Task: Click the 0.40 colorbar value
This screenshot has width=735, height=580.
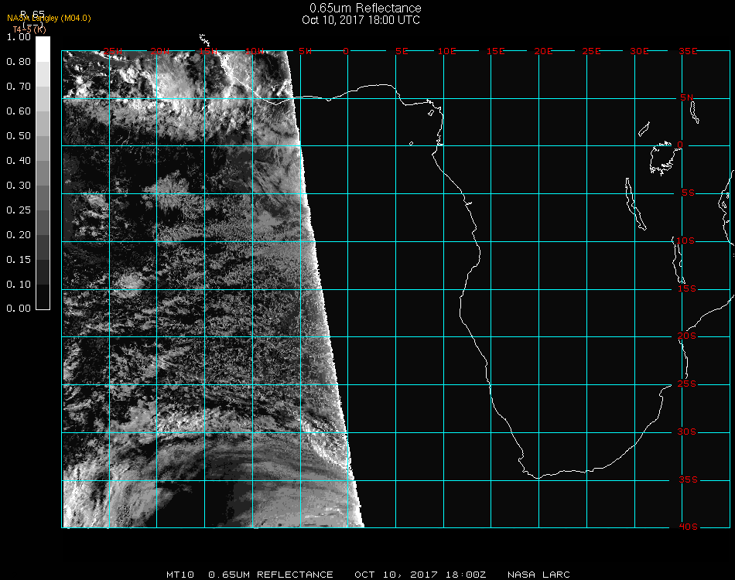Action: 19,161
